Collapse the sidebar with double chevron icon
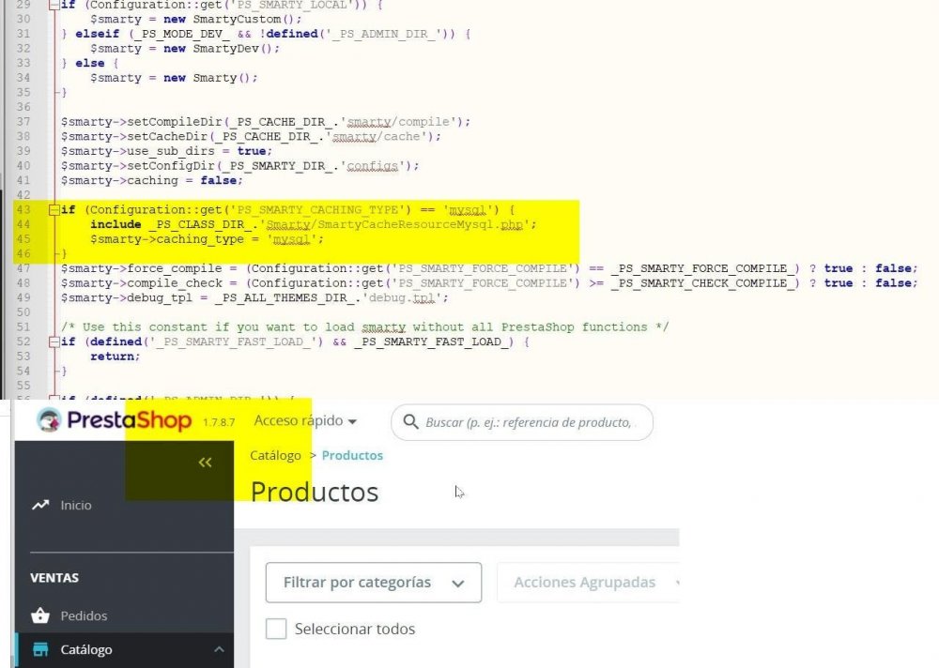939x668 pixels. (206, 463)
